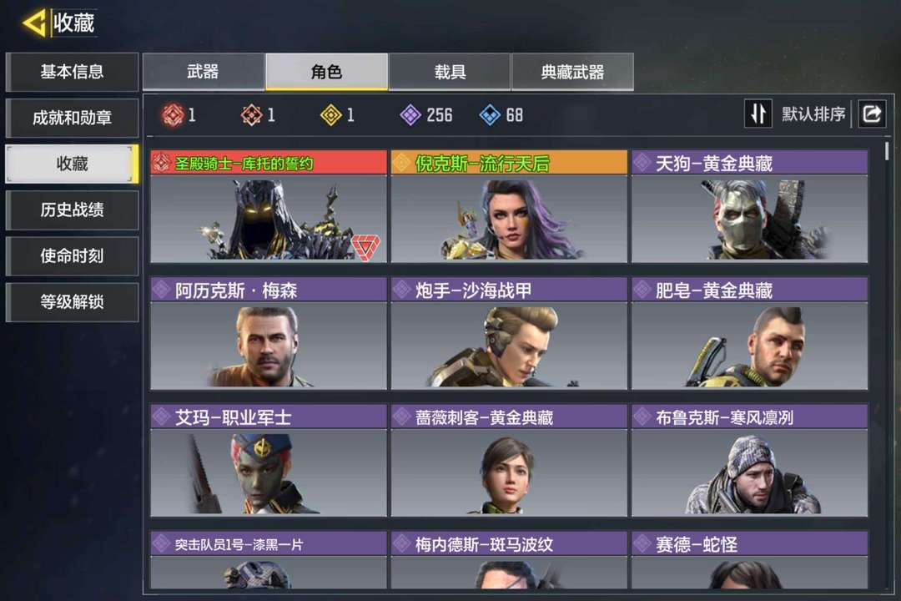Screen dimensions: 901x601
Task: Filter by purple rarity icon showing 256
Action: pos(410,115)
